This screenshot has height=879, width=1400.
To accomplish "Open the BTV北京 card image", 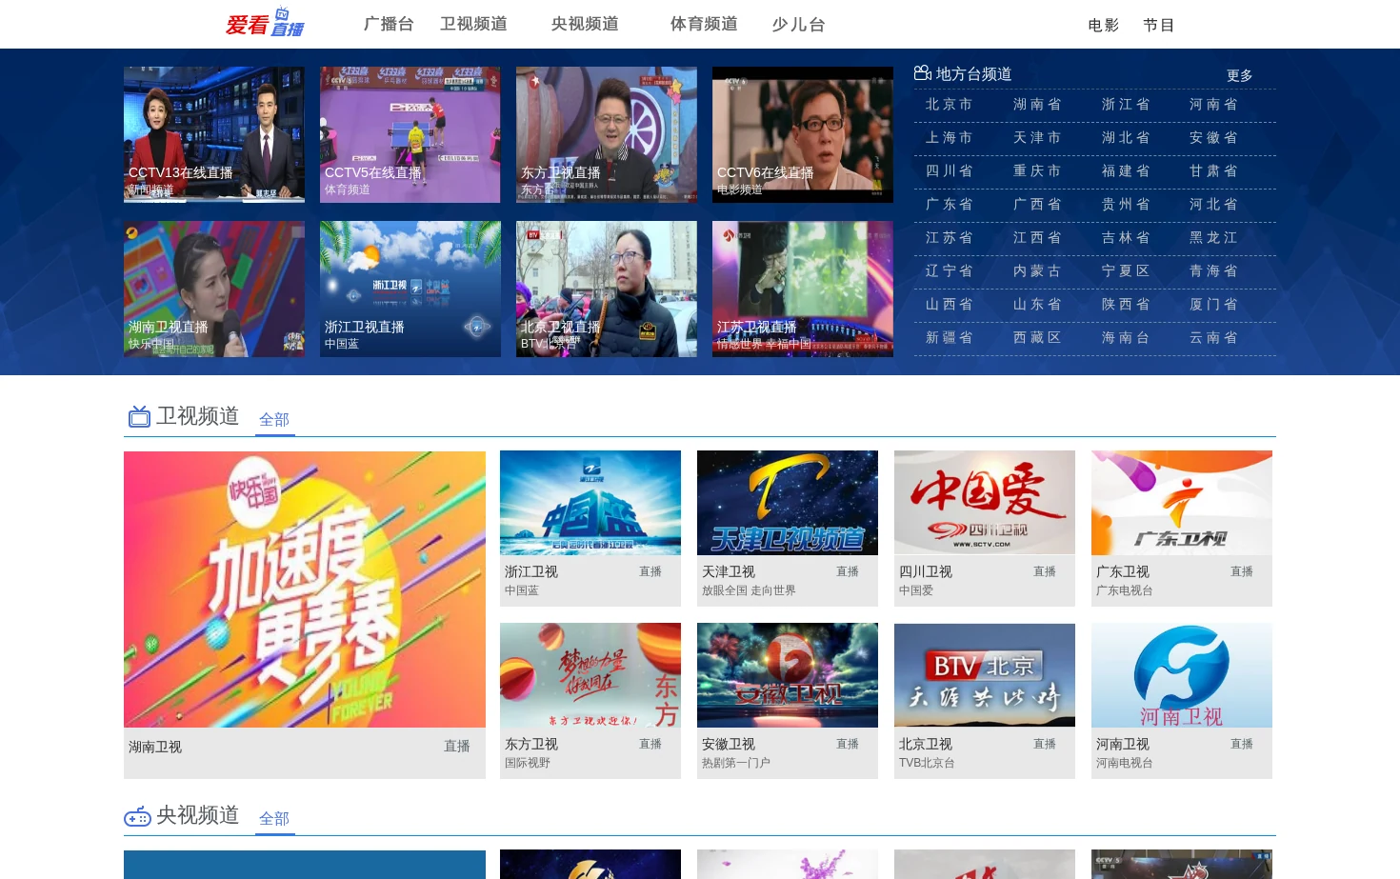I will tap(985, 675).
